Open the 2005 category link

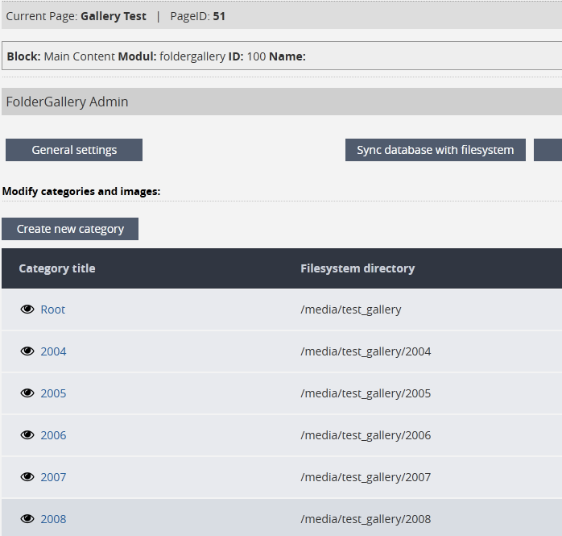tap(53, 393)
